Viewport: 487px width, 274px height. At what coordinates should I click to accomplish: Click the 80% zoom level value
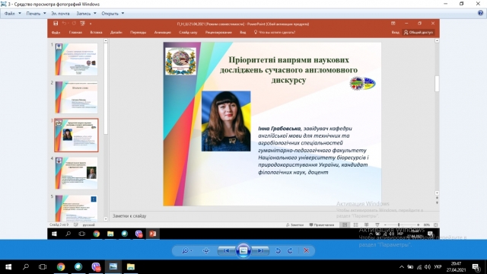coord(426,225)
